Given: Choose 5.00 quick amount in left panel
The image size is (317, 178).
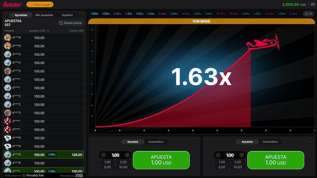Looking at the screenshot, I should pos(107,167).
